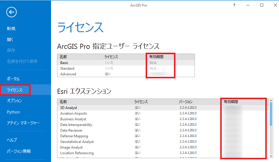This screenshot has height=162, width=279.
Task: Click scrollbar down arrow in extensions list
Action: (x=271, y=156)
